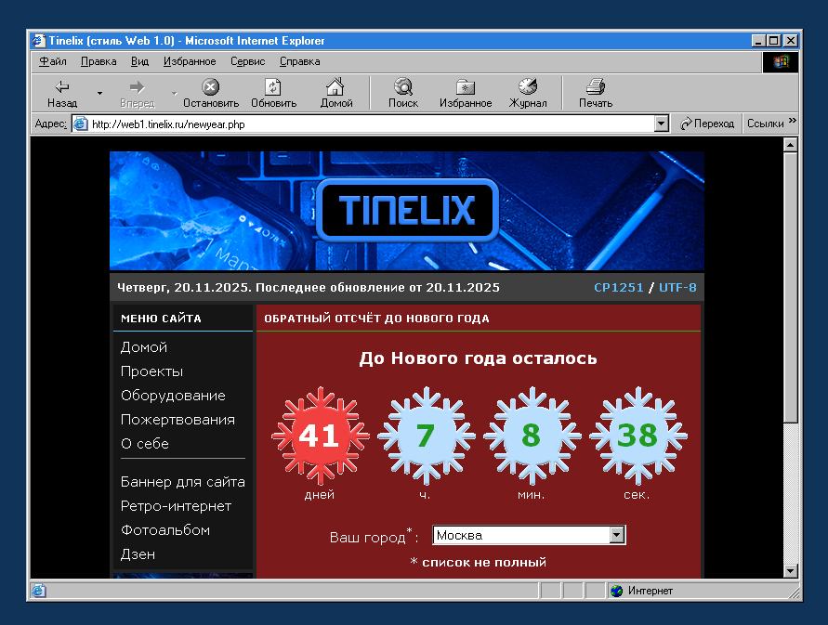Click the address URL input field
Image resolution: width=828 pixels, height=625 pixels.
tap(372, 124)
